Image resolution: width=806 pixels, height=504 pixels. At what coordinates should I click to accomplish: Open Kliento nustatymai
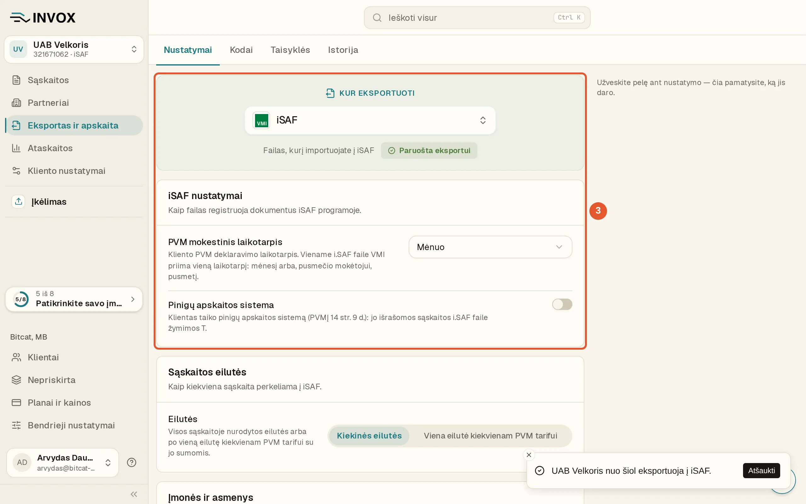[74, 171]
